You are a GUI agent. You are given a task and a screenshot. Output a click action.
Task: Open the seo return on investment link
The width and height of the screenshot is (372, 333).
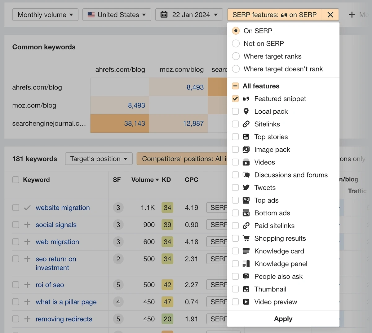[56, 263]
